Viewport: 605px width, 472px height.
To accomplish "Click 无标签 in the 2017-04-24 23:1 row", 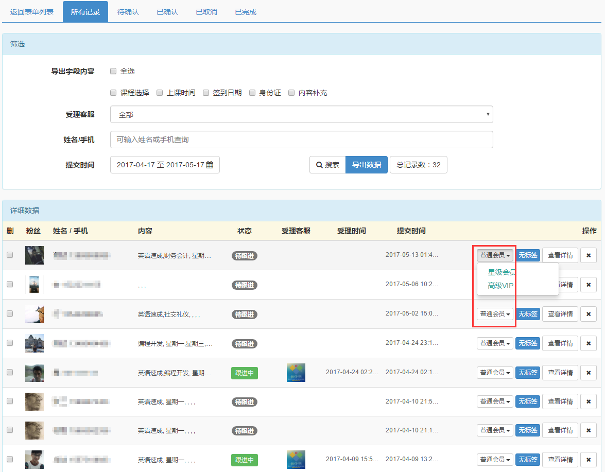I will pos(528,343).
